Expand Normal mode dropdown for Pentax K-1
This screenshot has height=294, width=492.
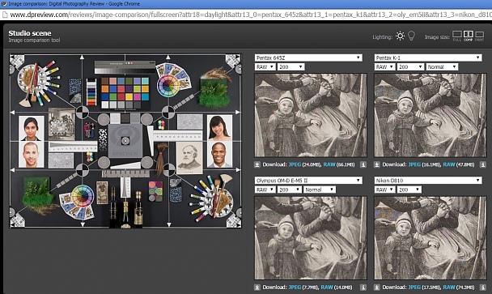click(x=442, y=67)
